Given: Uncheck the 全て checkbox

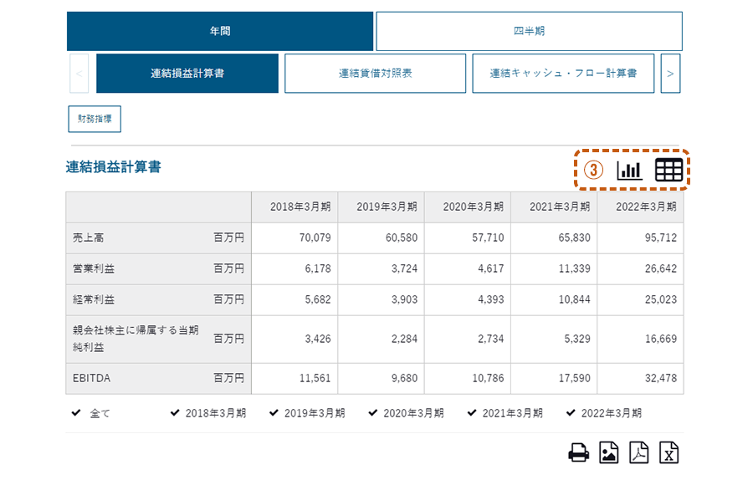Looking at the screenshot, I should (76, 413).
